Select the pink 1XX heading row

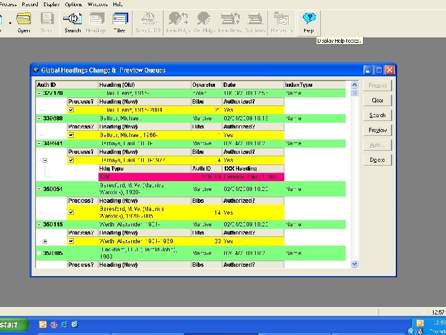(x=191, y=177)
